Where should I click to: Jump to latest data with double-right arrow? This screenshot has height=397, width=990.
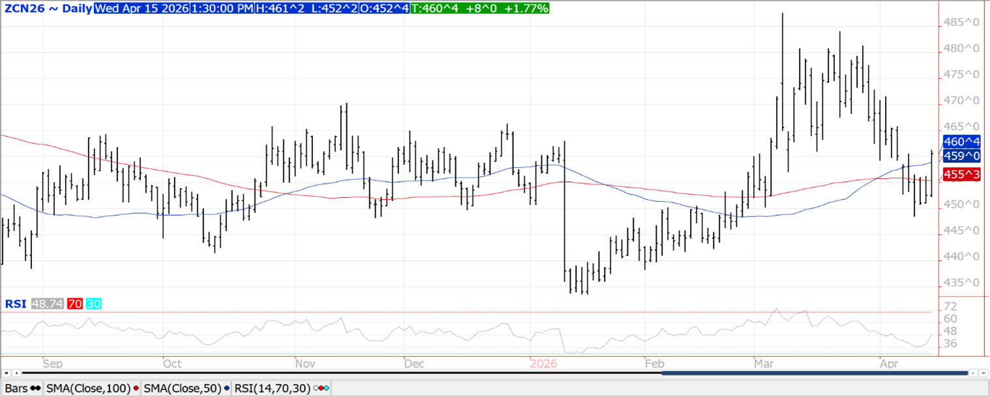pos(983,374)
